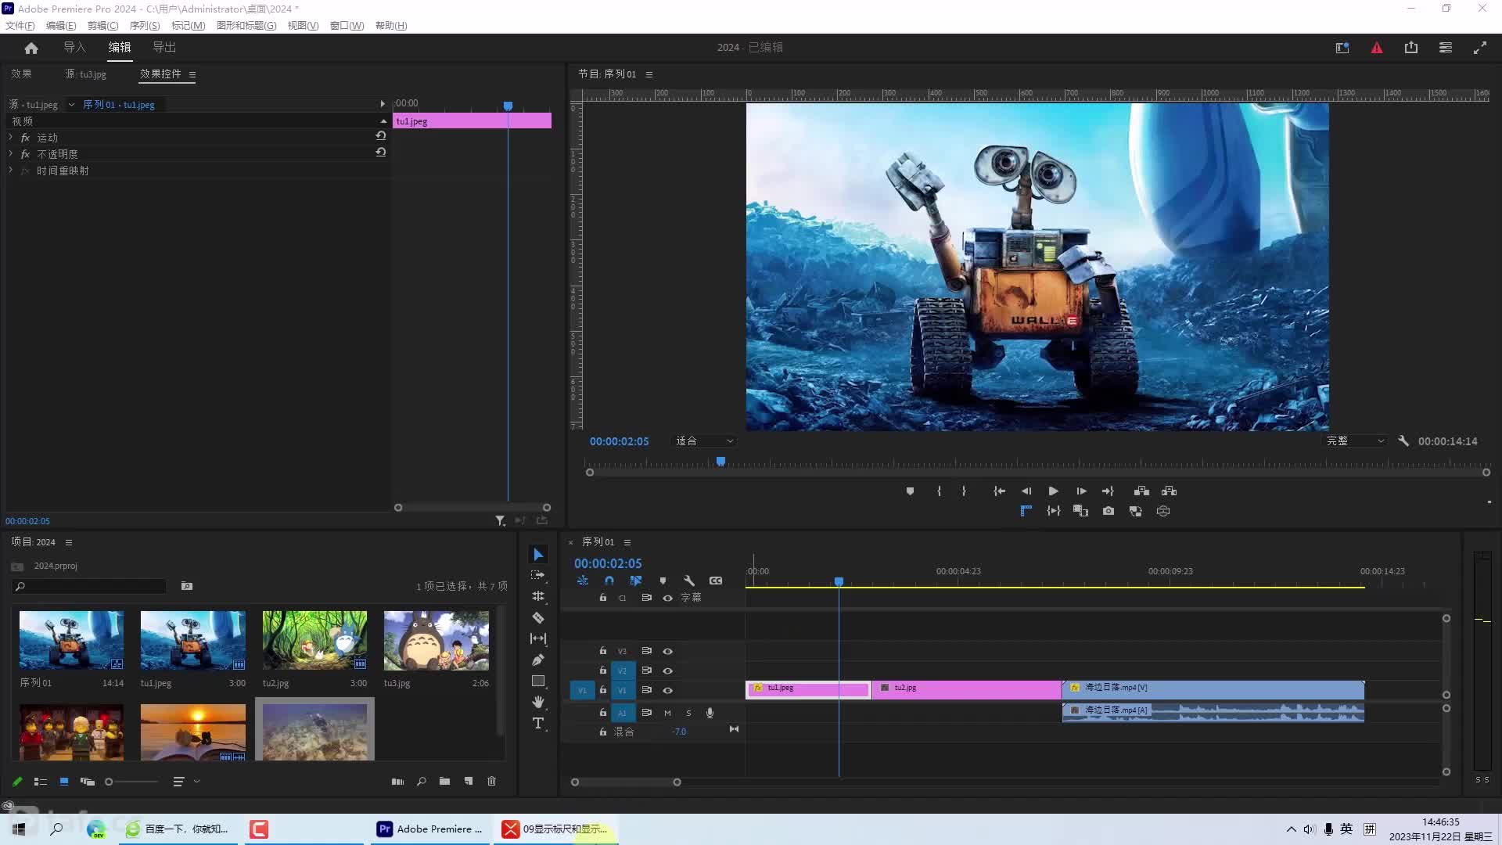
Task: Switch to the 导出 tab
Action: click(x=164, y=47)
